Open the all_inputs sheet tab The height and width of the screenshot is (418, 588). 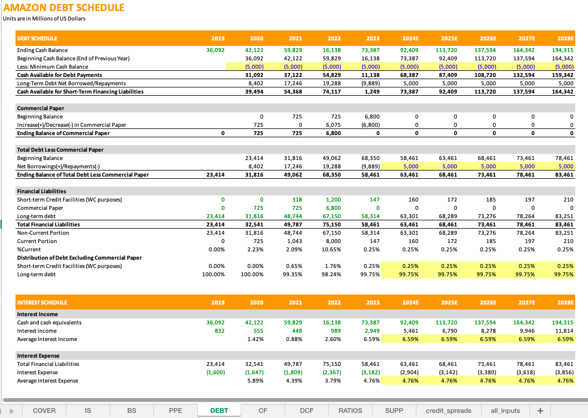pos(505,410)
